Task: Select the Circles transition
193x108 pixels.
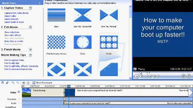Action: (109, 42)
